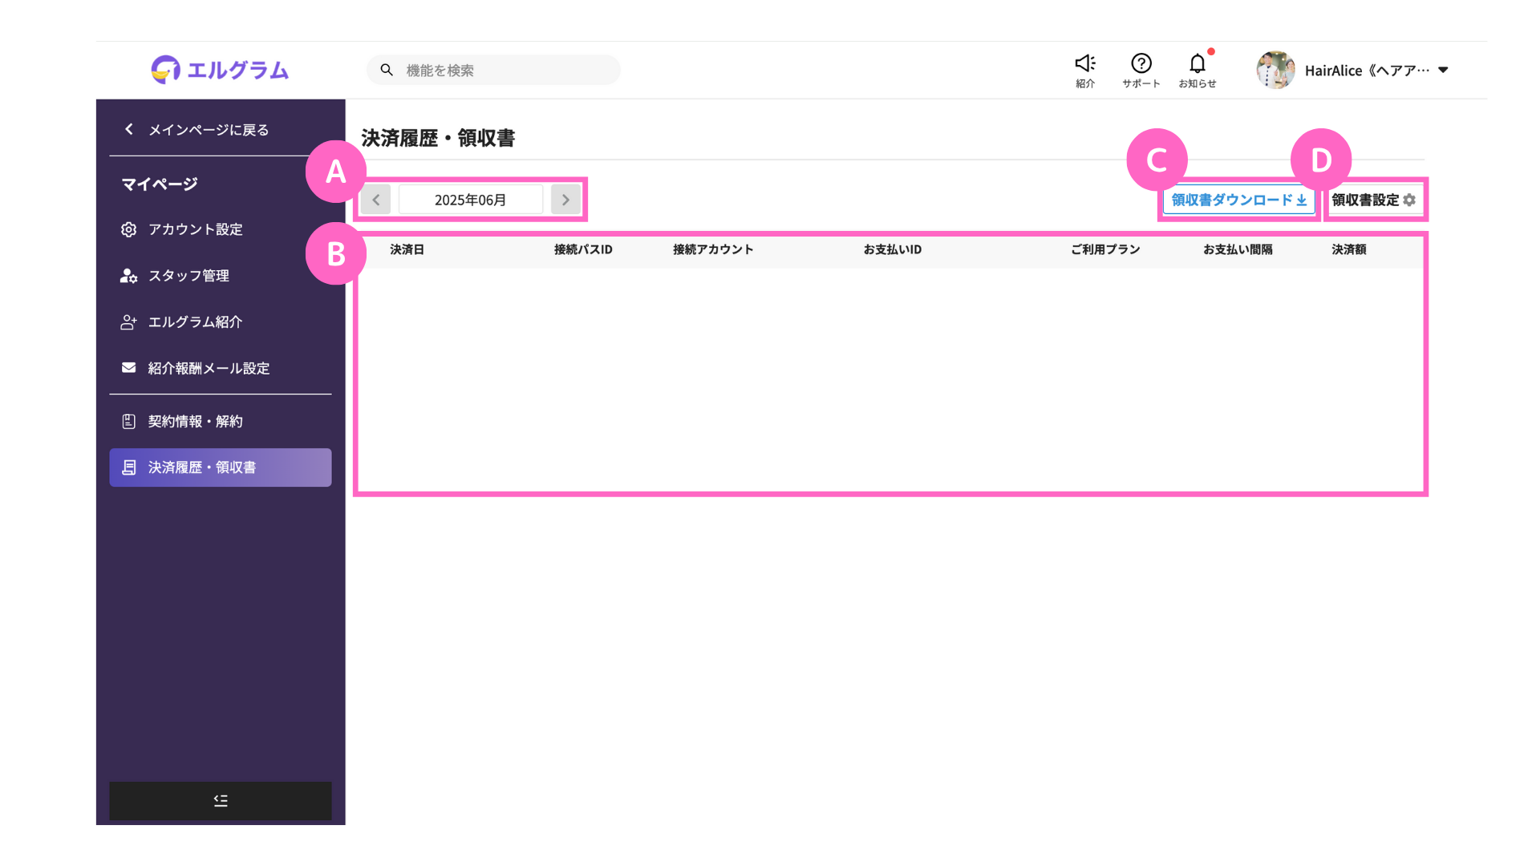Collapse the sidebar with bottom toggle
Screen dimensions: 1540x866
(220, 800)
